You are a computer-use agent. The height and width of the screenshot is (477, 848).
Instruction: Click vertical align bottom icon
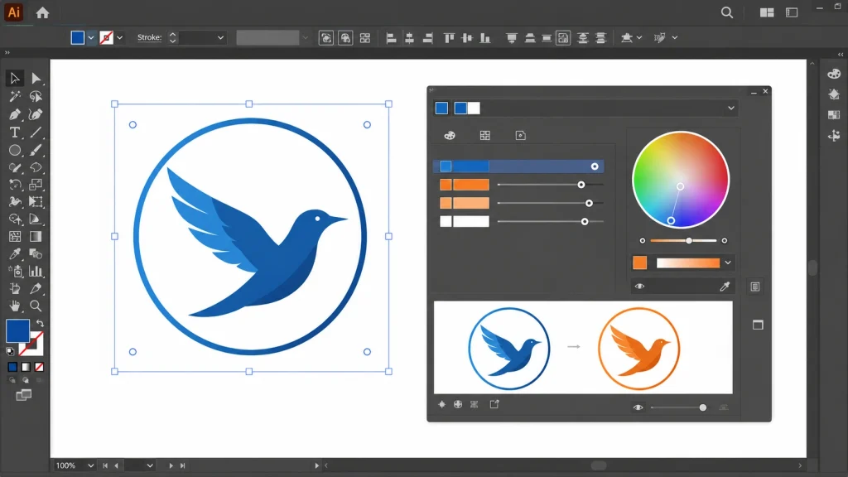click(485, 38)
